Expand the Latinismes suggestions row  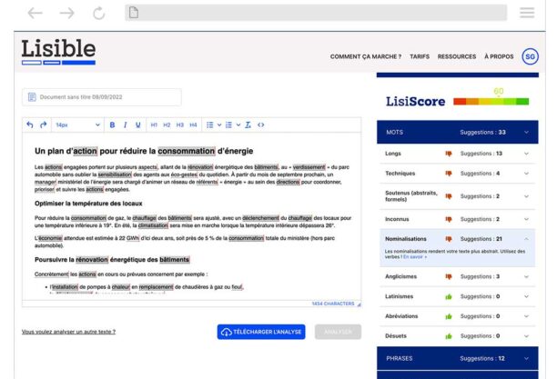pos(458,296)
